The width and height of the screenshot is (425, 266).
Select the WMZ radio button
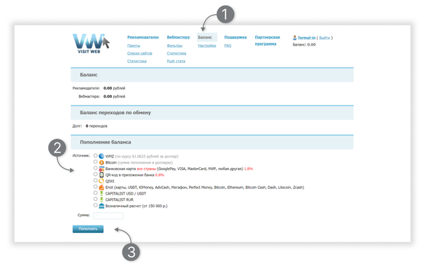[x=95, y=155]
